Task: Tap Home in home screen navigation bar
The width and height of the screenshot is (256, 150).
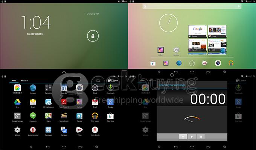Action: [192, 72]
